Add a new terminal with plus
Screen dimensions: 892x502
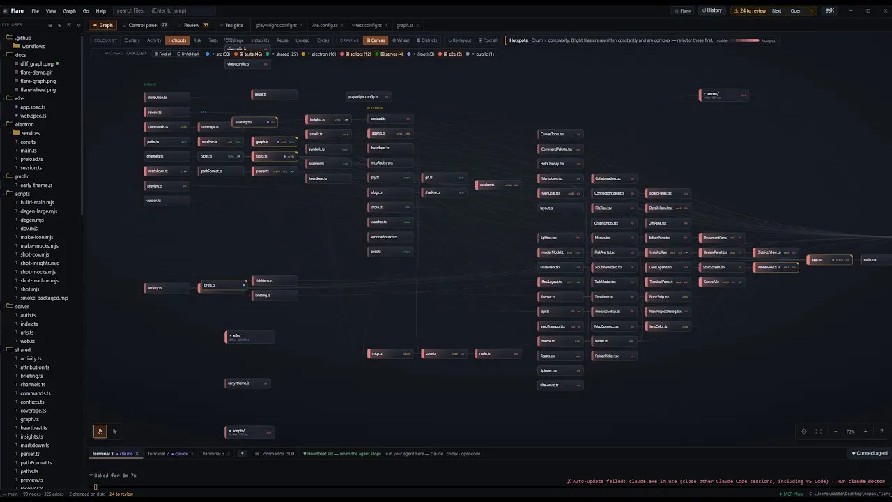[242, 454]
